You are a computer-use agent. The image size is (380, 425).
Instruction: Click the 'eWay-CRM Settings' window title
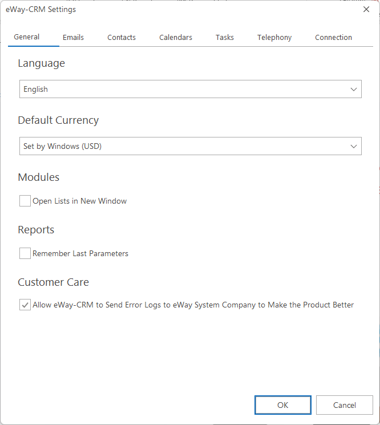tap(41, 10)
